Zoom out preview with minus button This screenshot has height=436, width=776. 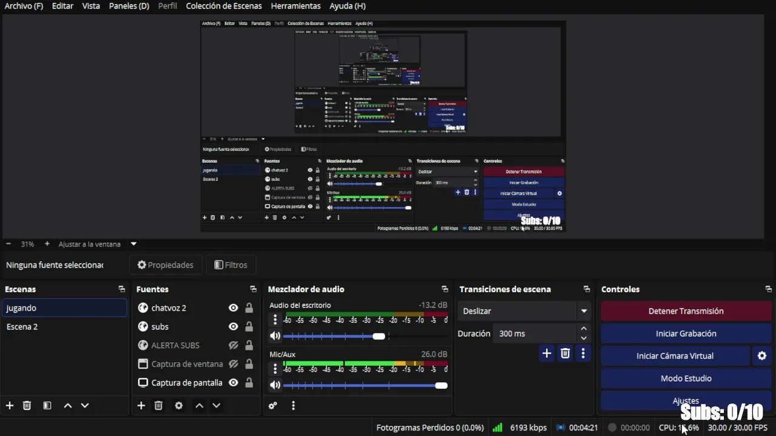click(8, 244)
